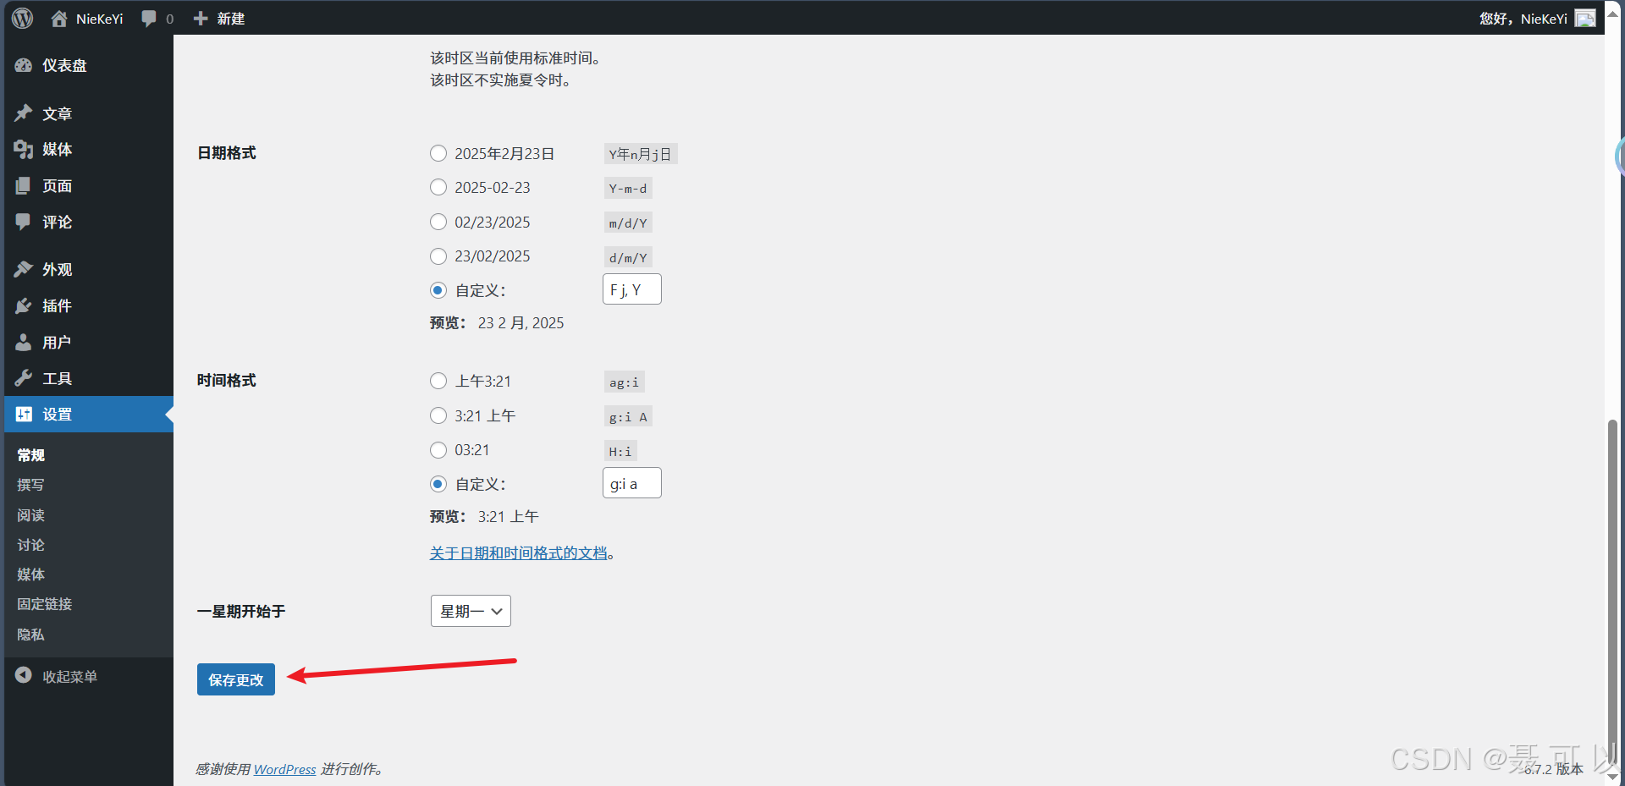Viewport: 1625px width, 786px height.
Task: Click the 评论 comment icon in sidebar
Action: 24,222
